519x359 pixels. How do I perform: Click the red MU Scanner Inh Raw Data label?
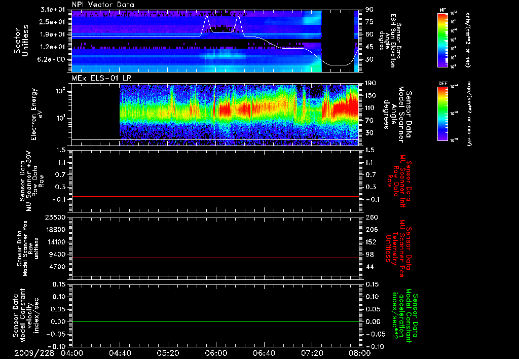pyautogui.click(x=399, y=181)
